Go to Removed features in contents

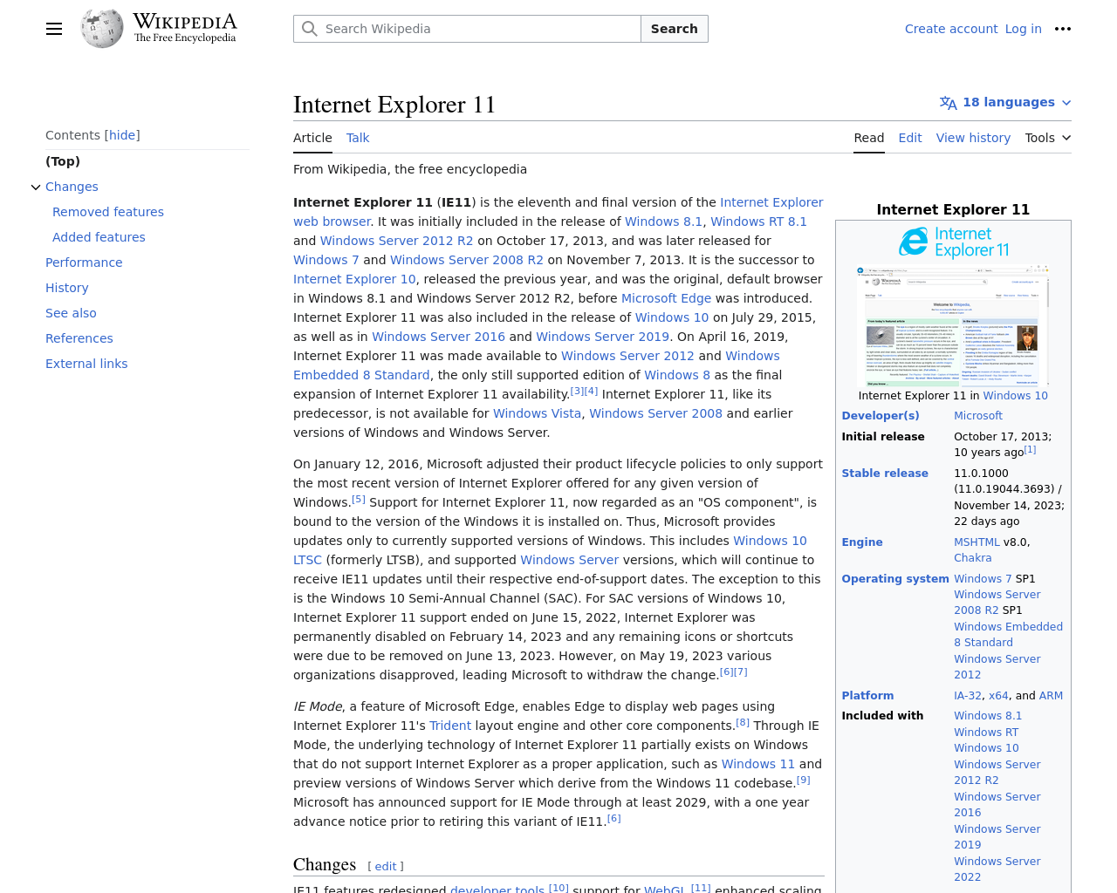[x=108, y=212]
